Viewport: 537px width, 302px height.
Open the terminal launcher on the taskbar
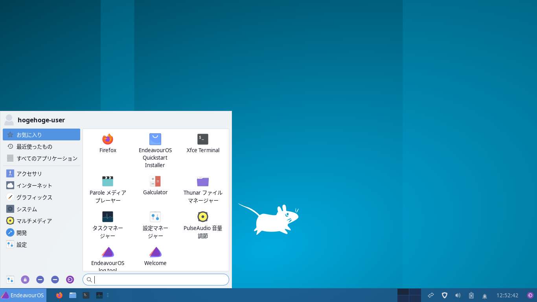[x=86, y=295]
